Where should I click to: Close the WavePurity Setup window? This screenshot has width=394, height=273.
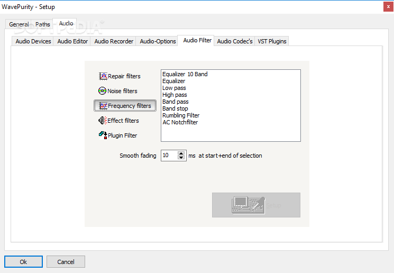click(x=388, y=7)
